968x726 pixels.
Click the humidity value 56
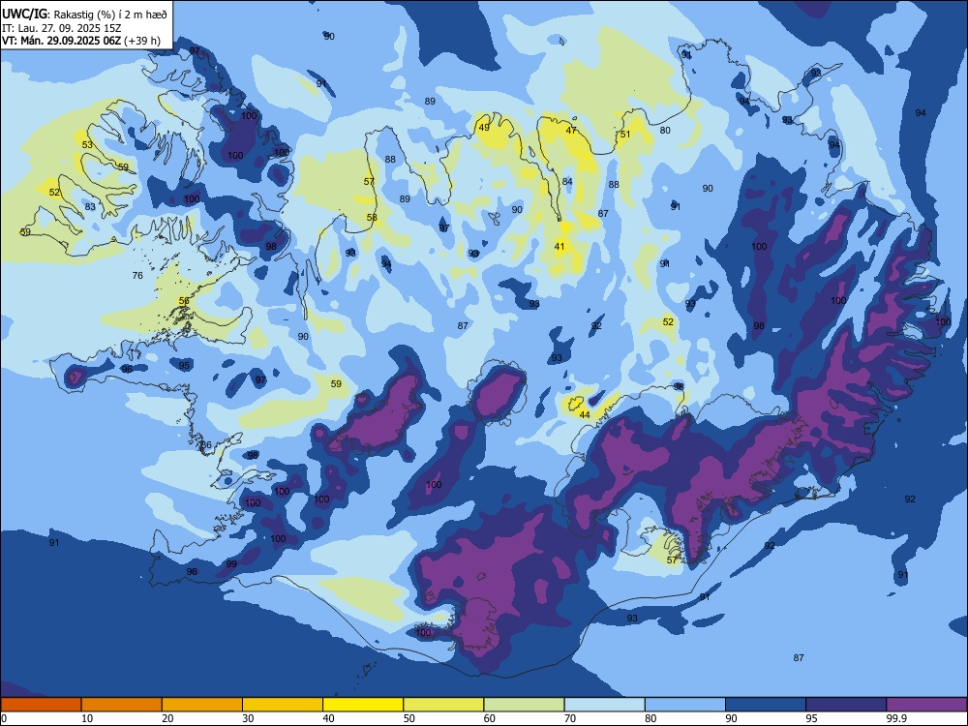[x=184, y=301]
